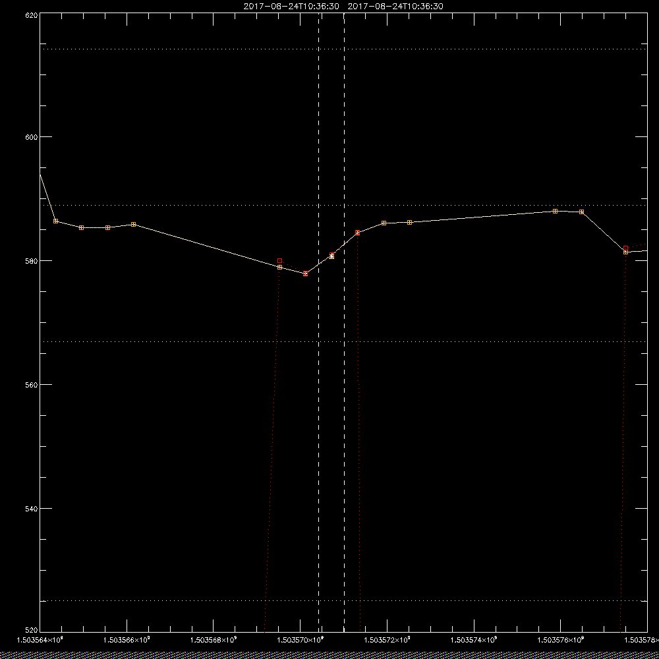The image size is (659, 659).
Task: Pick the red square marker at 580 on the curve's left dip
Action: coord(280,260)
